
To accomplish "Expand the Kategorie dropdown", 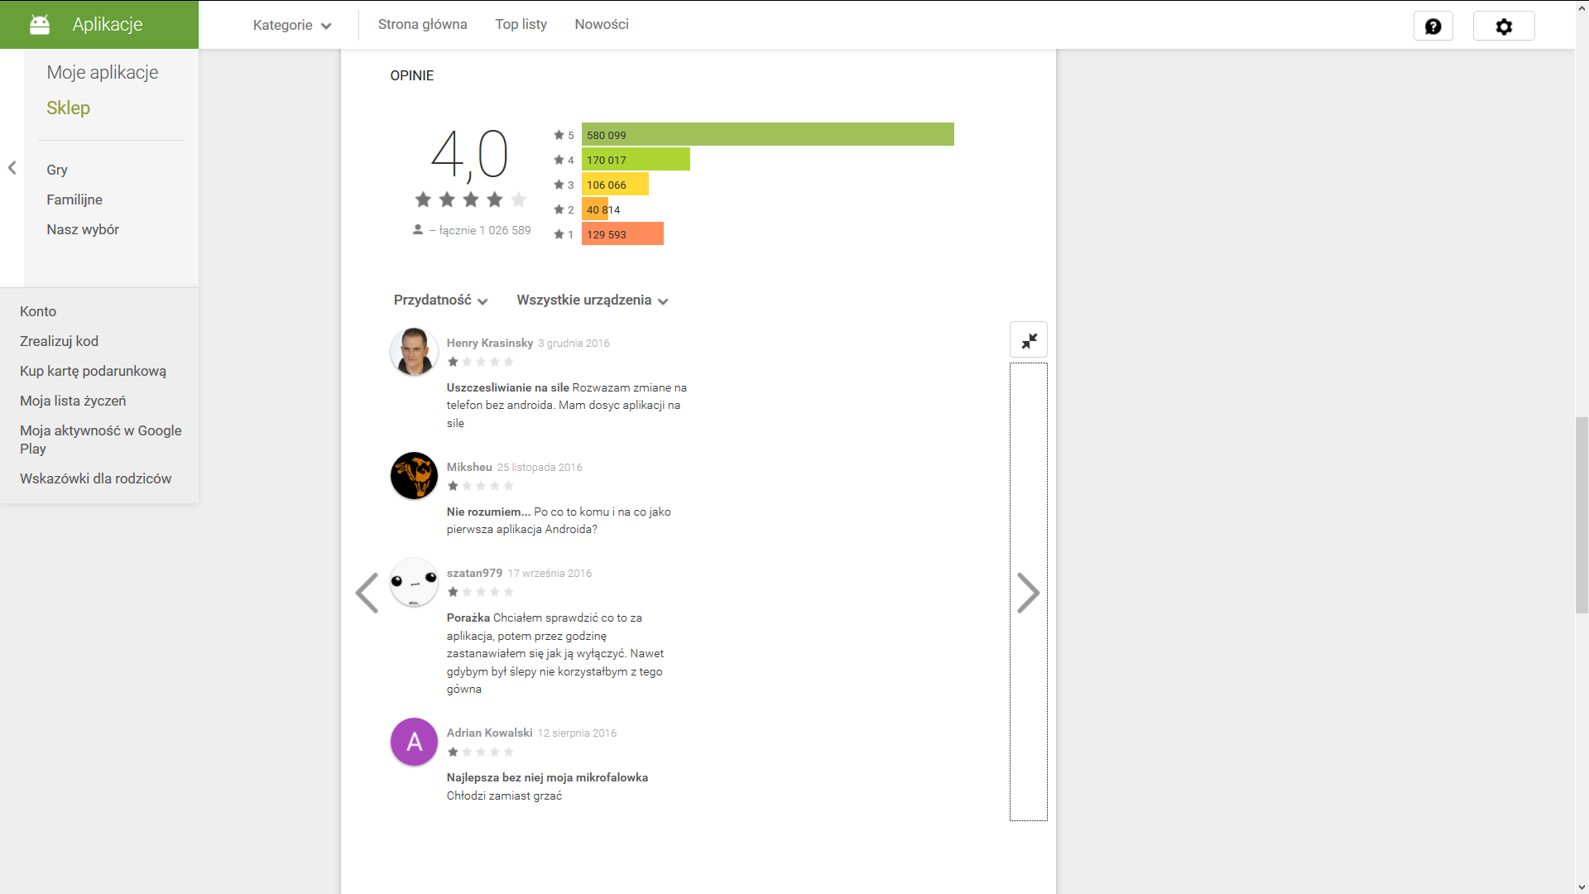I will 291,25.
